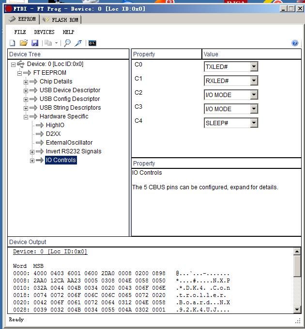Minimize the FT Prog window
This screenshot has height=329, width=305.
[x=283, y=9]
